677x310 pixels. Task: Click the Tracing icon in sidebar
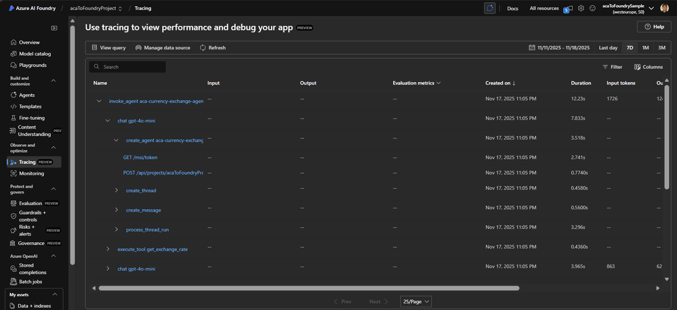[14, 162]
